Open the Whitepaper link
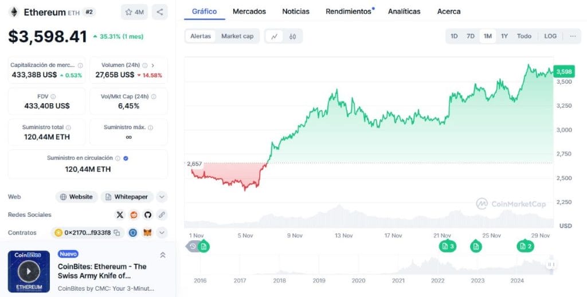This screenshot has height=297, width=587. coord(127,197)
